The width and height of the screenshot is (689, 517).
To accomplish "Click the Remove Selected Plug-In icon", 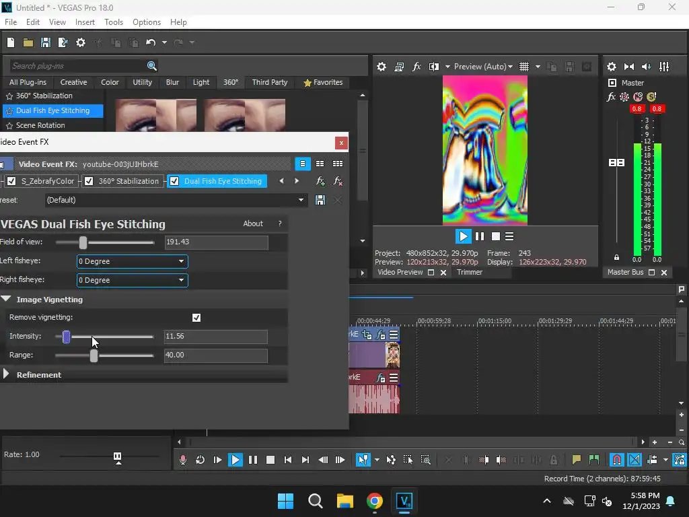I will 338,181.
